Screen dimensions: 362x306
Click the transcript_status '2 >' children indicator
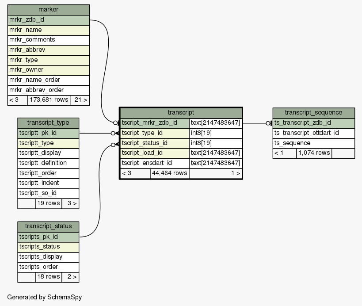coord(70,277)
